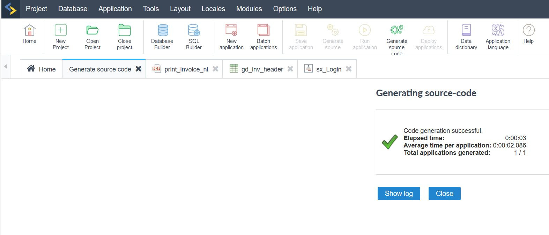Open Application language settings

pyautogui.click(x=498, y=37)
